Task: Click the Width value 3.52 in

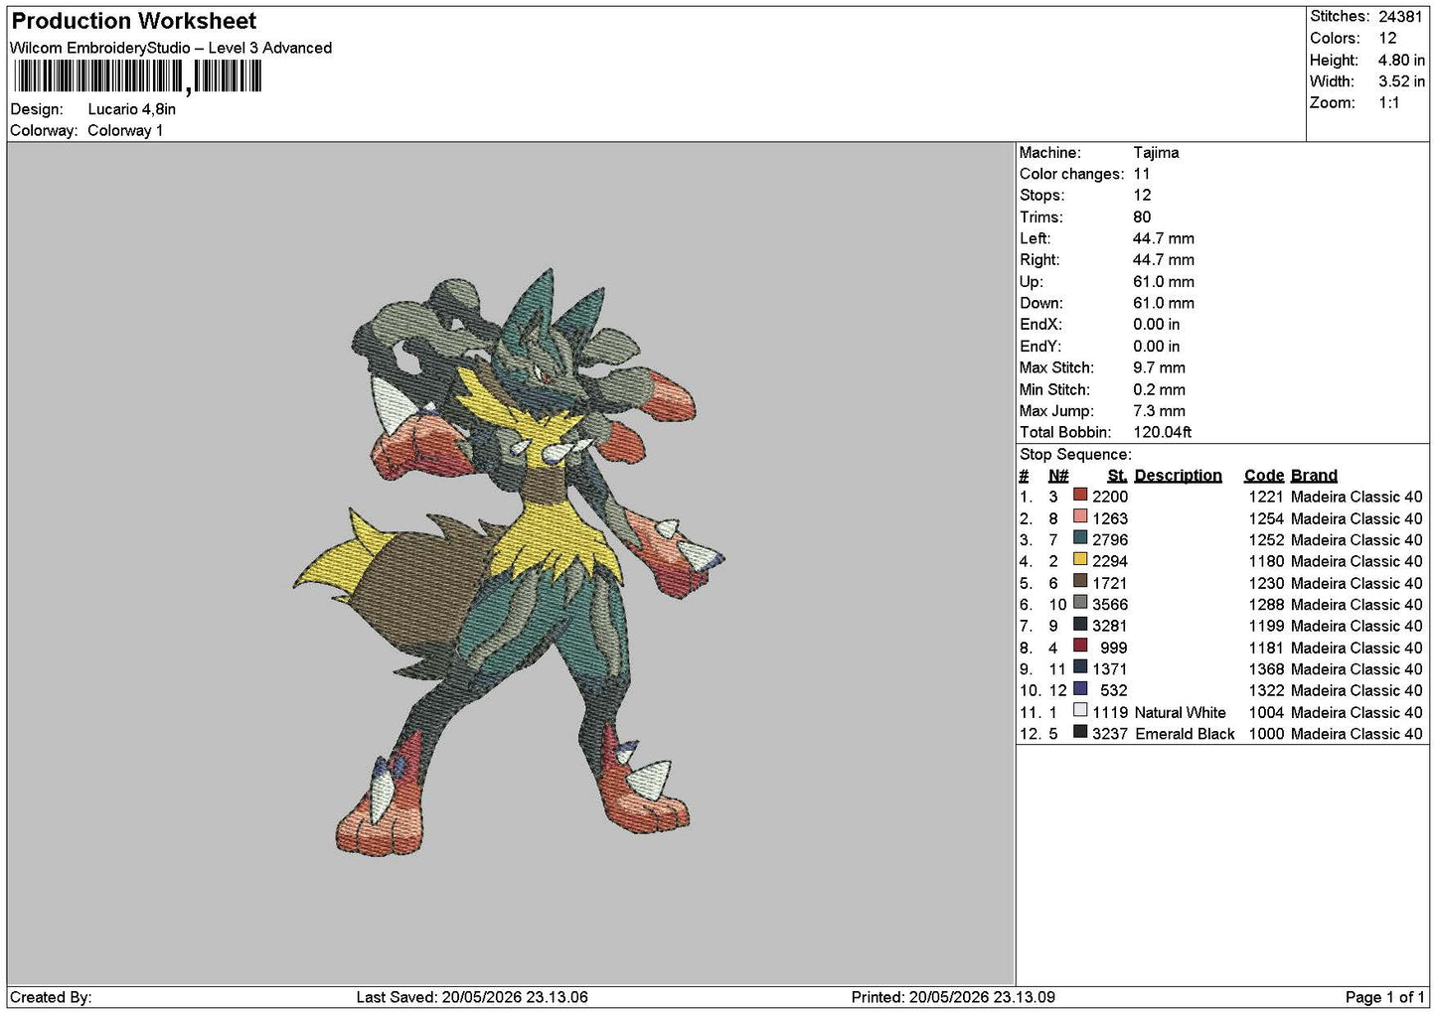Action: [x=1401, y=81]
